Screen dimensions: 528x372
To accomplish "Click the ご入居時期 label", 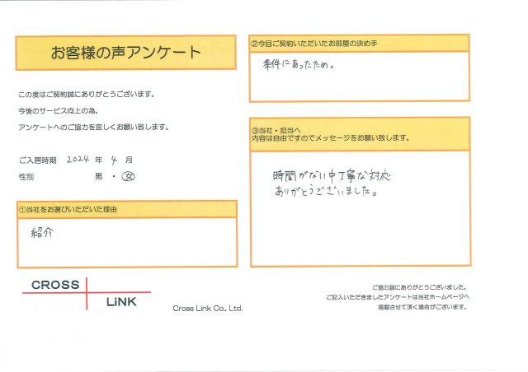I will click(37, 160).
